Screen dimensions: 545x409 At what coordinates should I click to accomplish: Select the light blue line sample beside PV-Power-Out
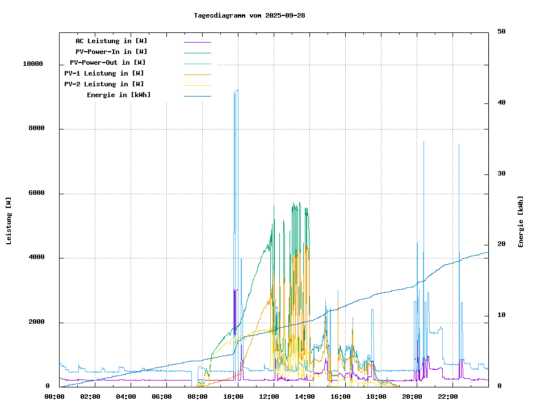click(x=197, y=64)
